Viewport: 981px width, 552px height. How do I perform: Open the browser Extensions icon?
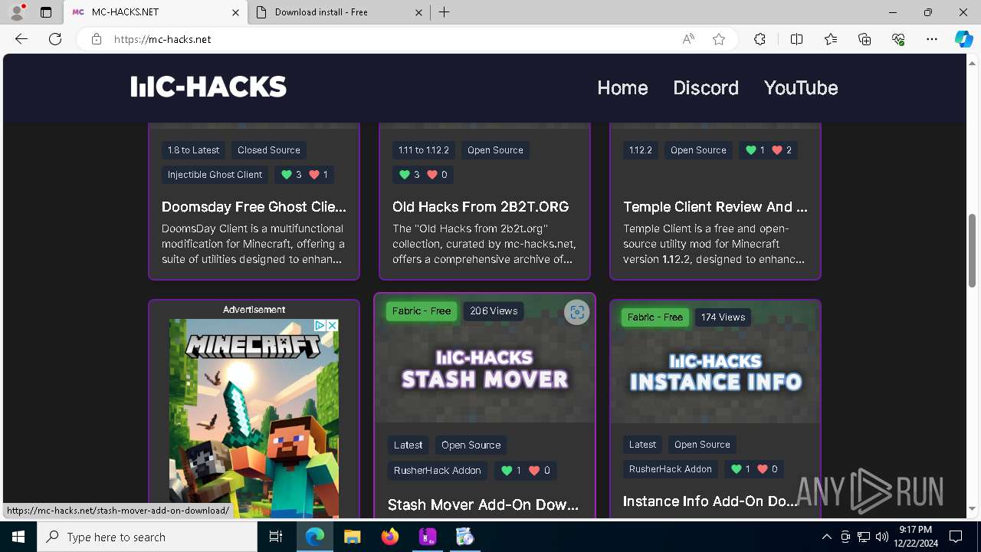(760, 39)
